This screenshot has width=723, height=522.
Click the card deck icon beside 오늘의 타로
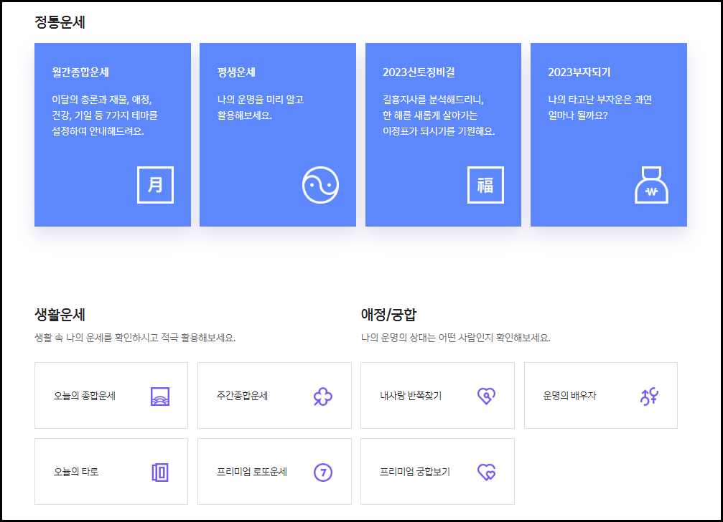pyautogui.click(x=160, y=471)
